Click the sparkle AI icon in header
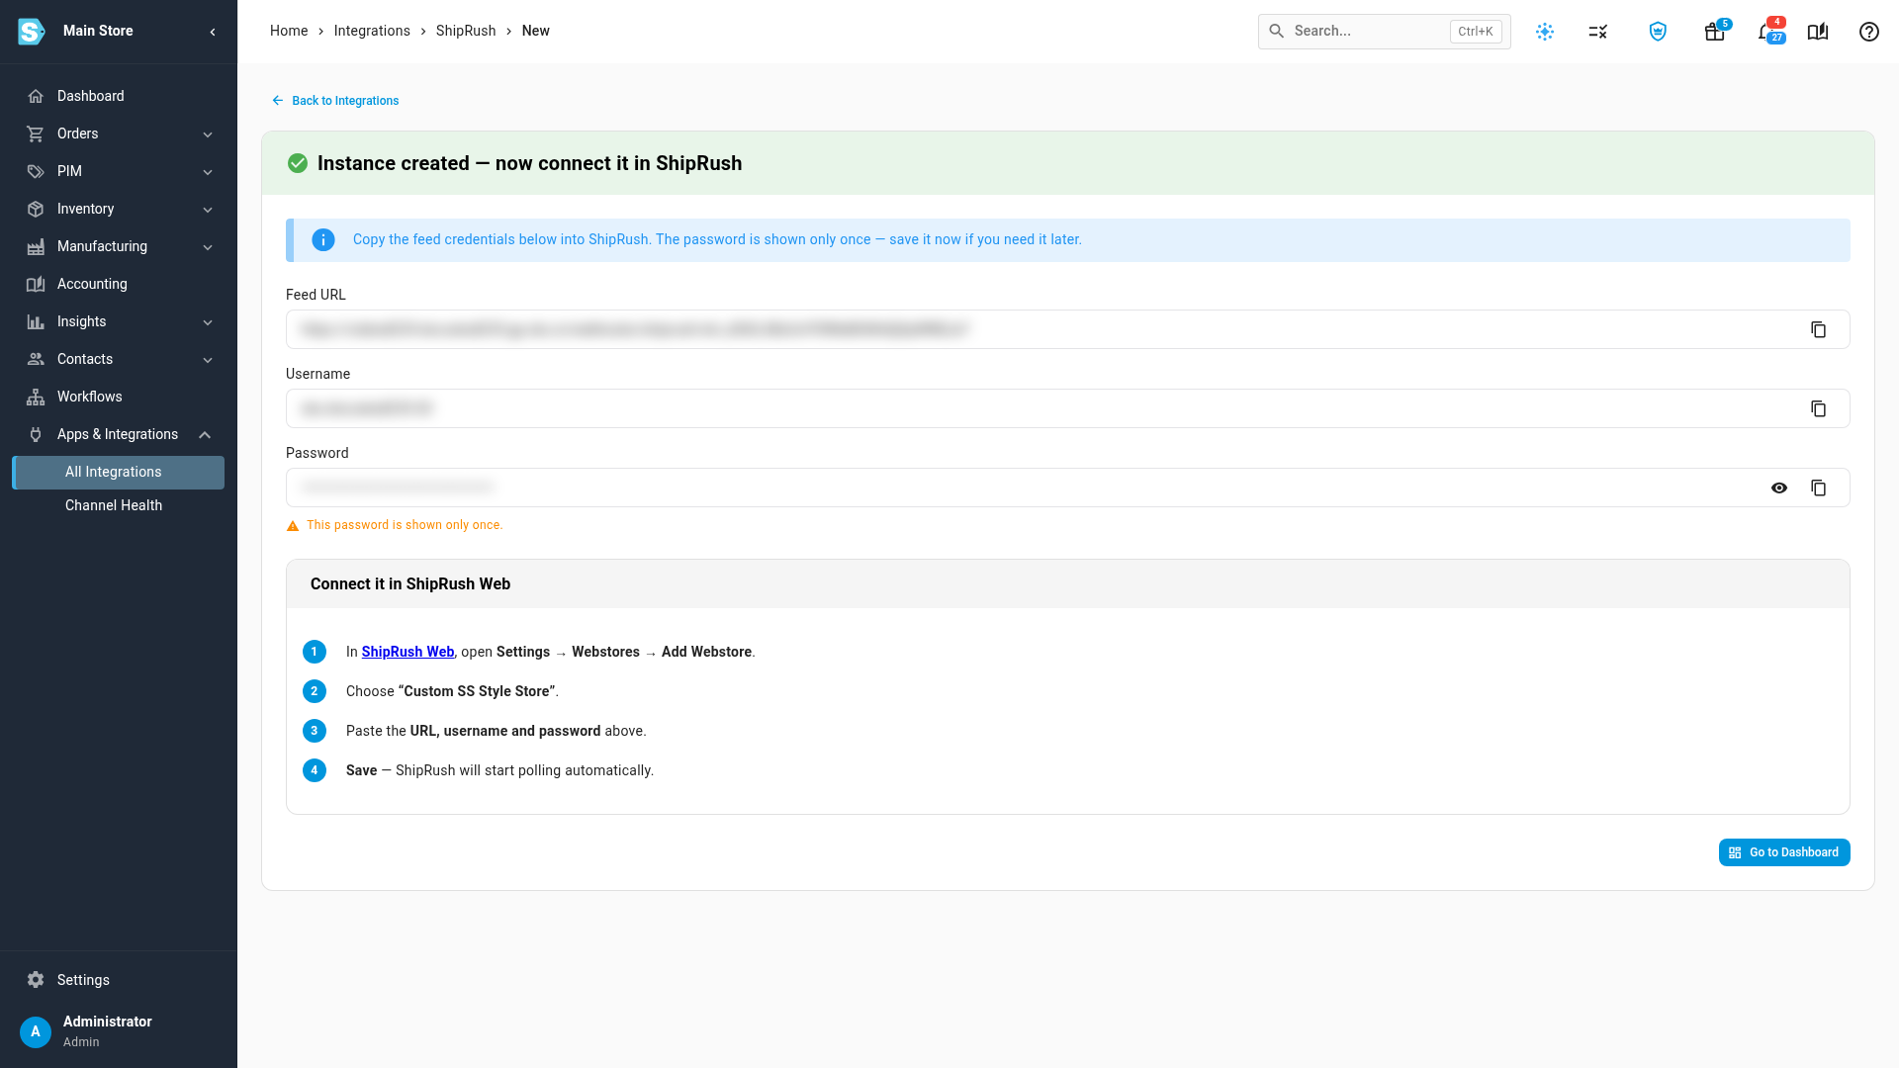 (1545, 32)
